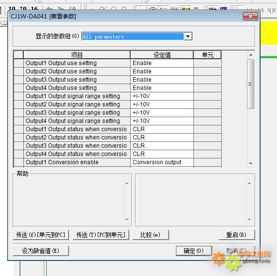277x276 pixels.
Task: Click the 重启(R) restart button
Action: coord(237,235)
